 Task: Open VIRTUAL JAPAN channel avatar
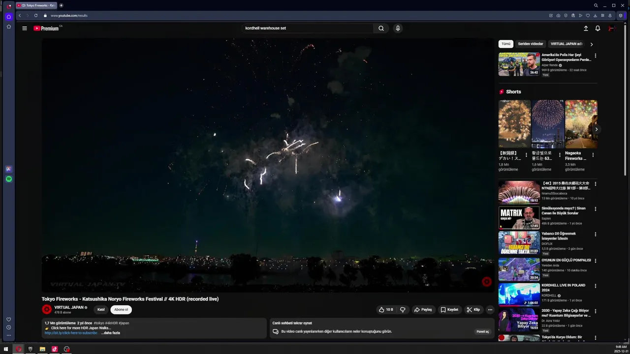[x=47, y=309]
